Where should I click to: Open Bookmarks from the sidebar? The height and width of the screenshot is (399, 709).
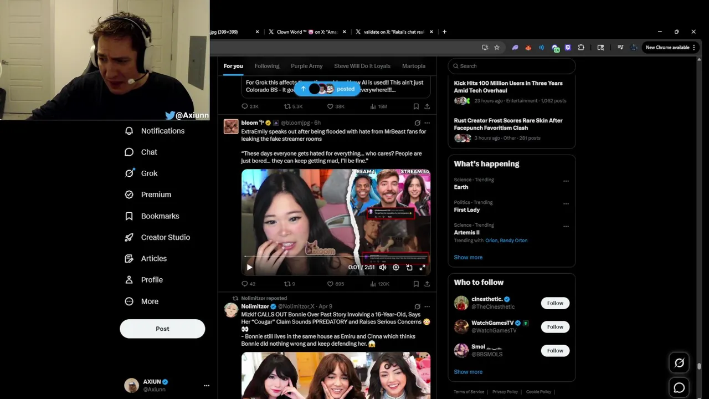tap(152, 216)
